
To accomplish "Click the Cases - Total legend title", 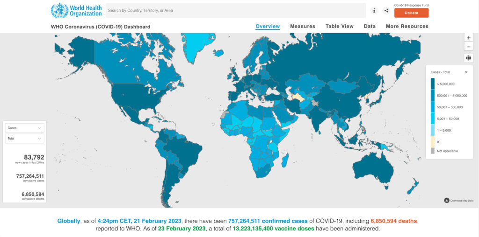I will click(x=440, y=72).
